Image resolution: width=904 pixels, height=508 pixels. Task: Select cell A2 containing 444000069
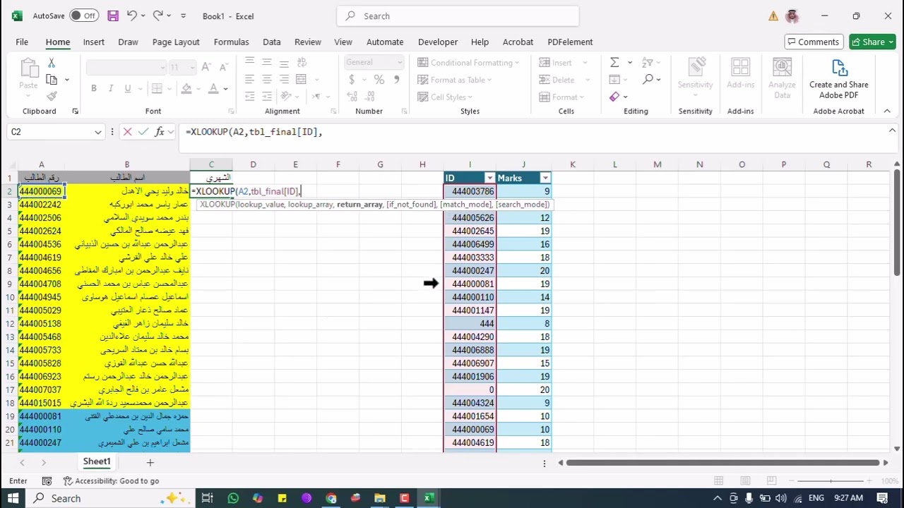(x=41, y=191)
